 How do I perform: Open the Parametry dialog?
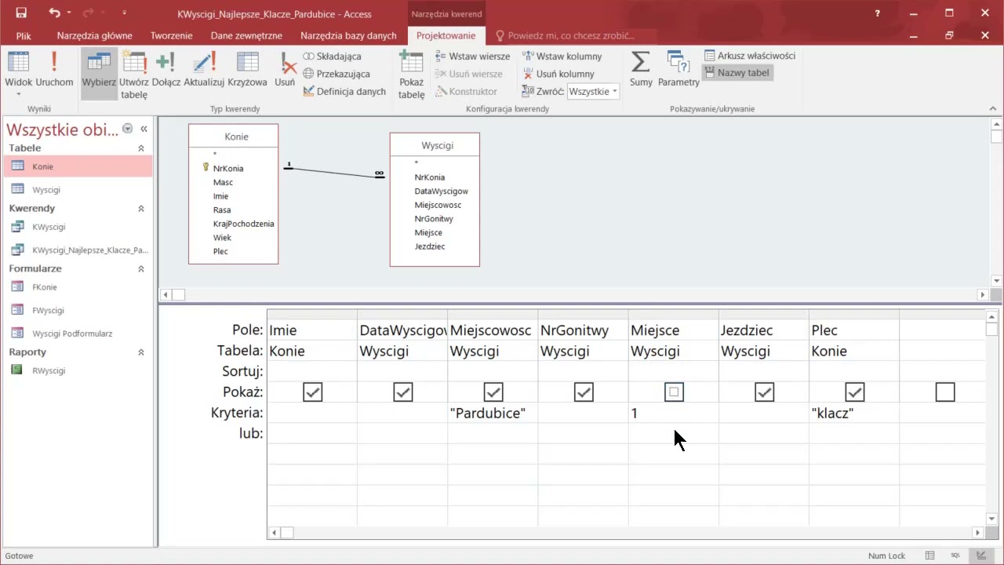(x=678, y=71)
